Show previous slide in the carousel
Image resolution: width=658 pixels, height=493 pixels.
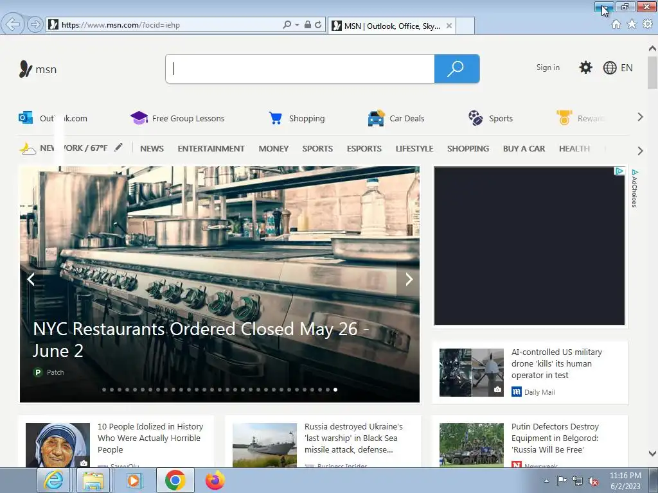pos(31,279)
